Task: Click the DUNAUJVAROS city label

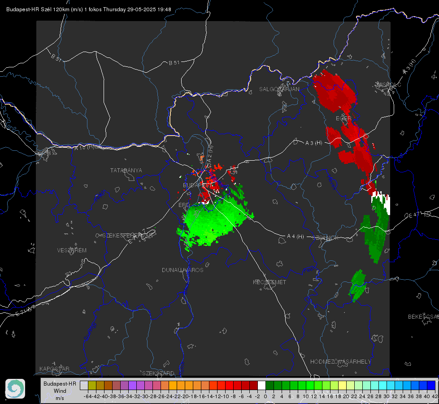Action: tap(183, 270)
